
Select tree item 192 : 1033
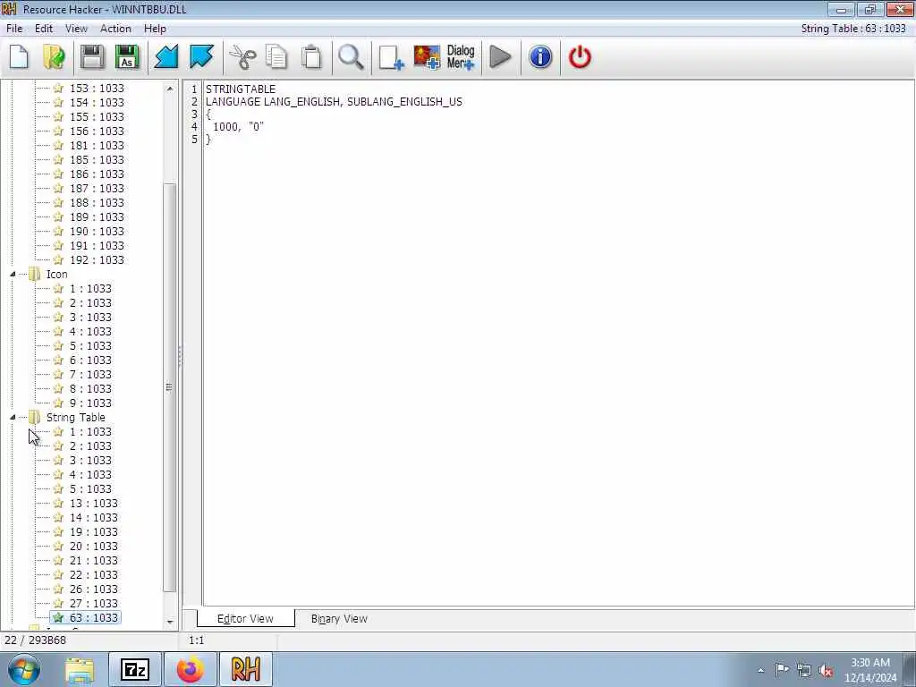(x=97, y=260)
